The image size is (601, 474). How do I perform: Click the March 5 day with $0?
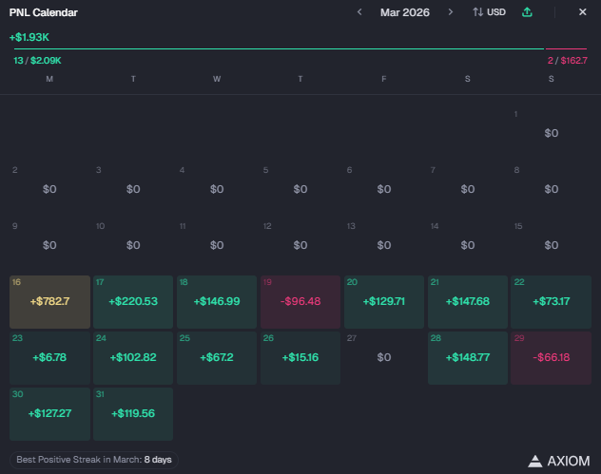click(300, 190)
